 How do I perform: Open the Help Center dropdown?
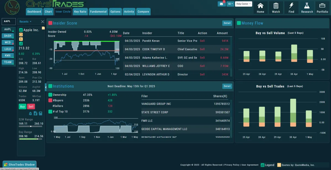click(x=244, y=4)
